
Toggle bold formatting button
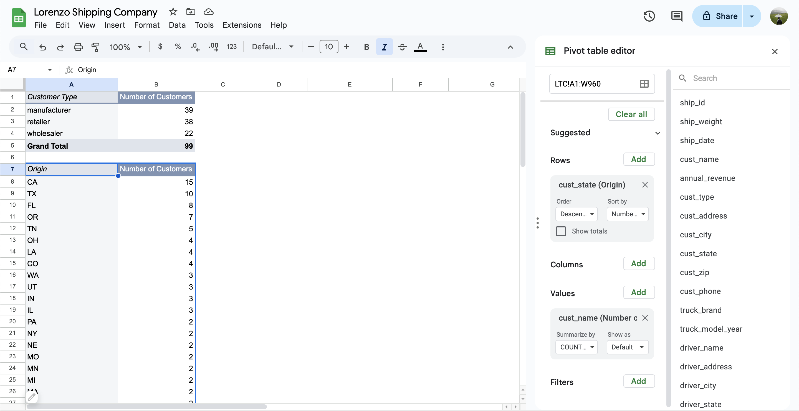[366, 47]
